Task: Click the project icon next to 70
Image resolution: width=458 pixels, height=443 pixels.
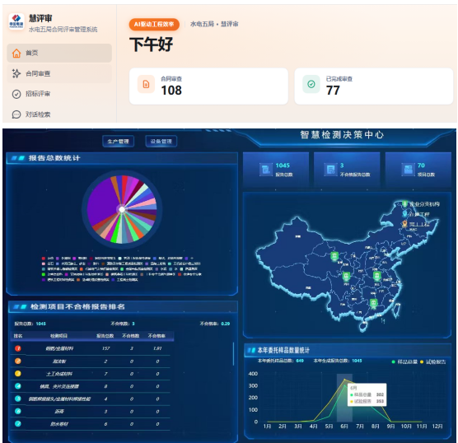Action: (408, 170)
